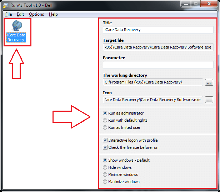220x192 pixels.
Task: Browse for the working directory
Action: pyautogui.click(x=209, y=82)
